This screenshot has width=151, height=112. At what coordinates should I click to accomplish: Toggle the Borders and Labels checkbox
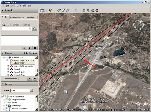click(6, 108)
